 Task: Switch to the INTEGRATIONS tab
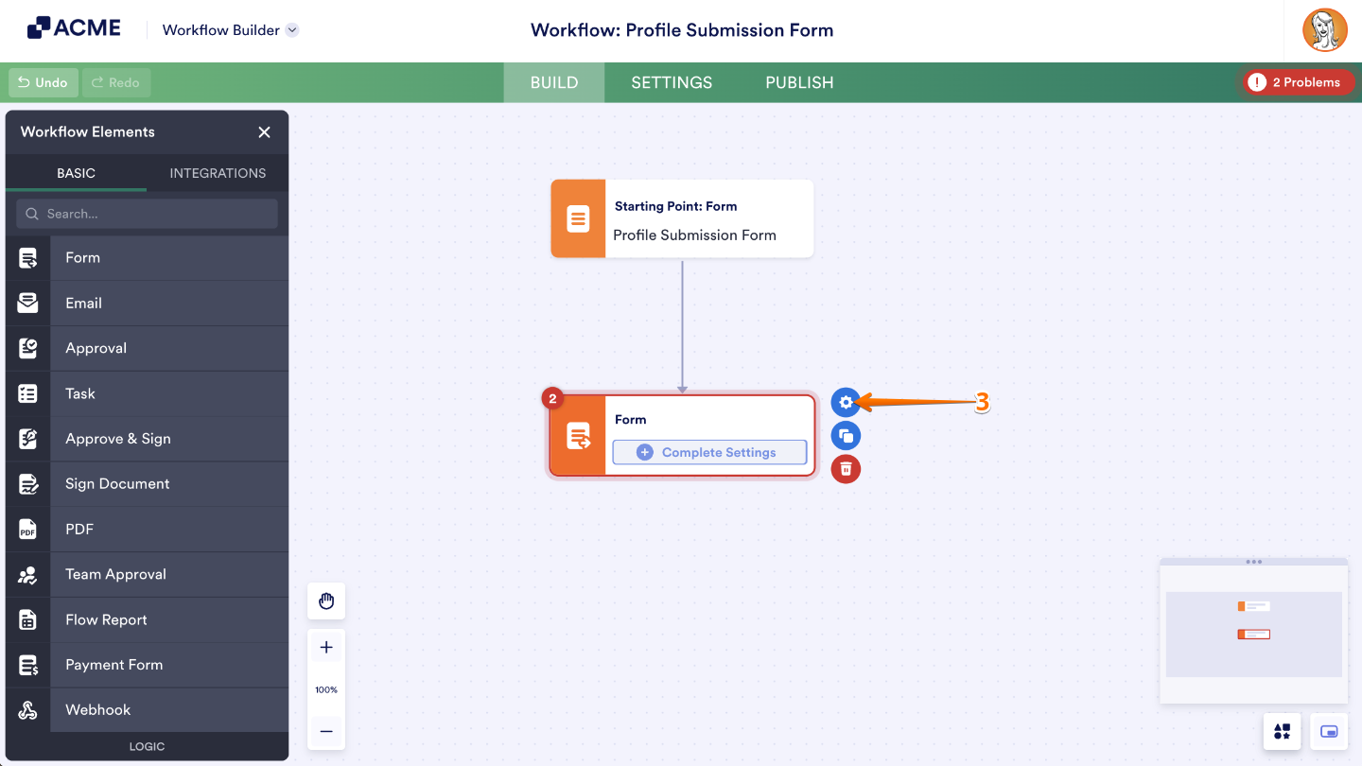218,173
